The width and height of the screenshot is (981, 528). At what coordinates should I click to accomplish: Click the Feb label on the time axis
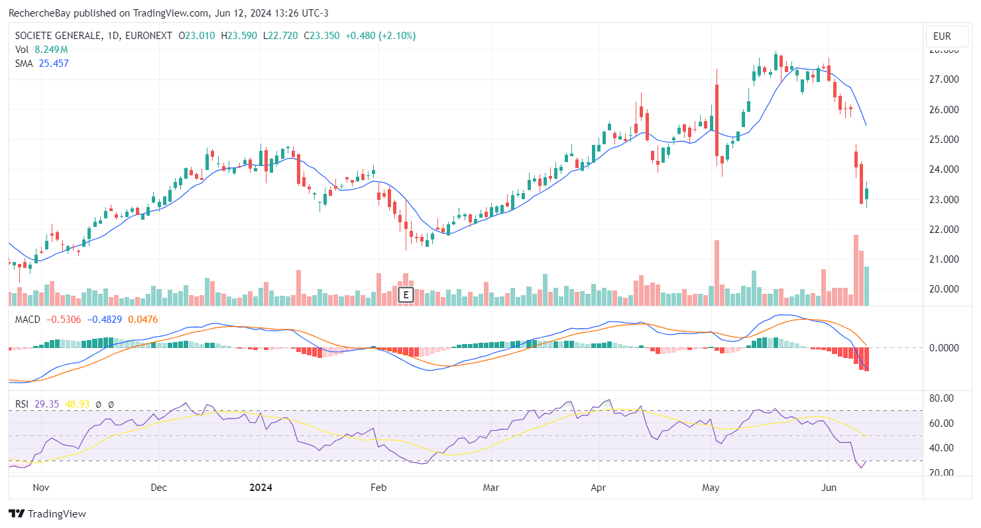(x=378, y=488)
